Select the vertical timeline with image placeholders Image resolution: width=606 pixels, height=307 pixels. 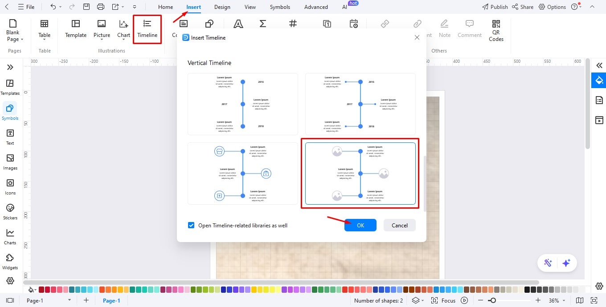(360, 174)
